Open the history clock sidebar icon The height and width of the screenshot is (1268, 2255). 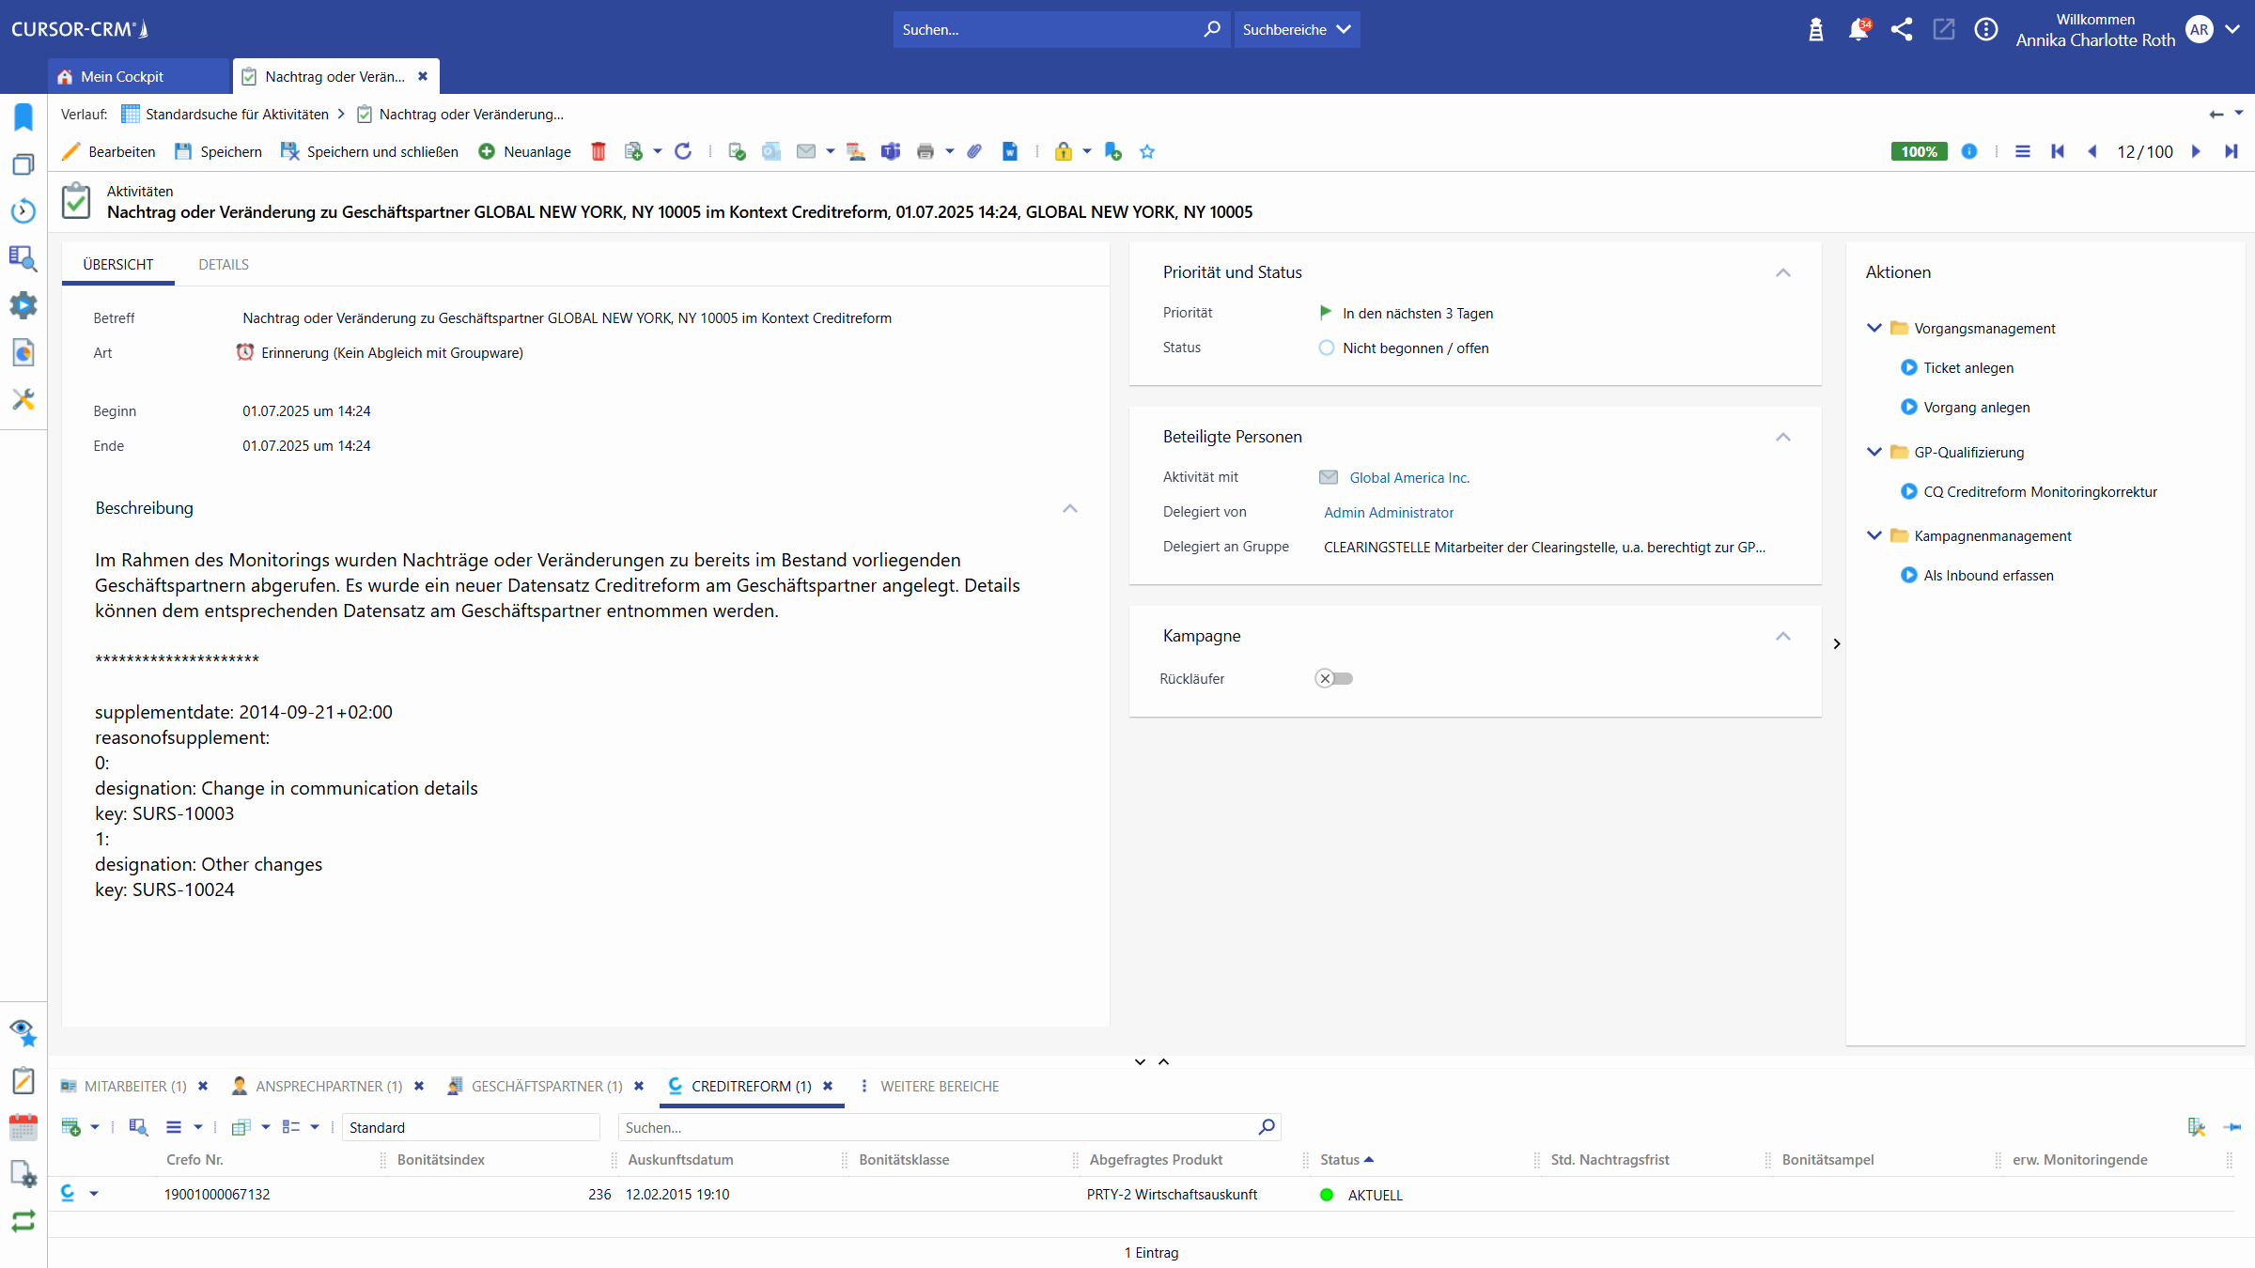(x=23, y=210)
